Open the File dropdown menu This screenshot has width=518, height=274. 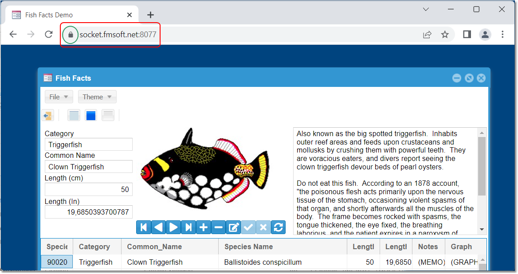coord(59,97)
